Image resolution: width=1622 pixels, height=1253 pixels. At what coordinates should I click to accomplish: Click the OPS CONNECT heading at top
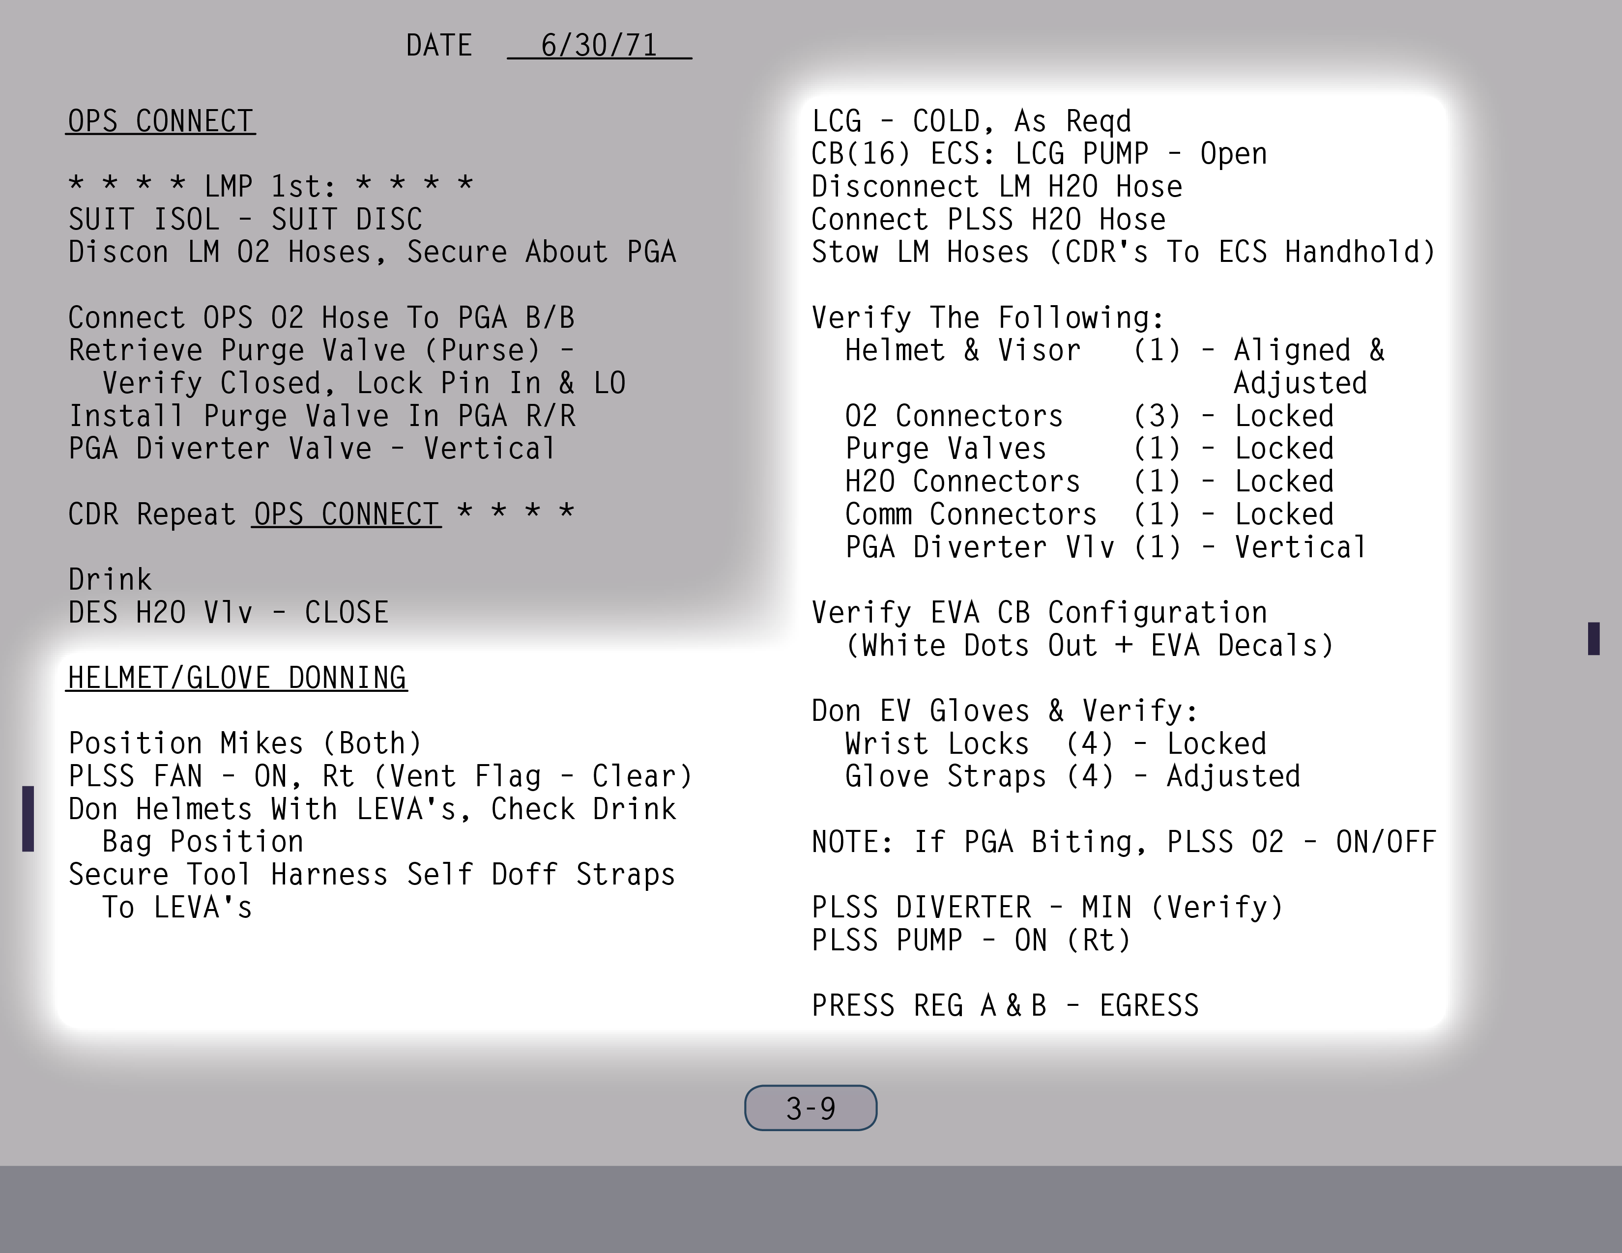point(161,121)
